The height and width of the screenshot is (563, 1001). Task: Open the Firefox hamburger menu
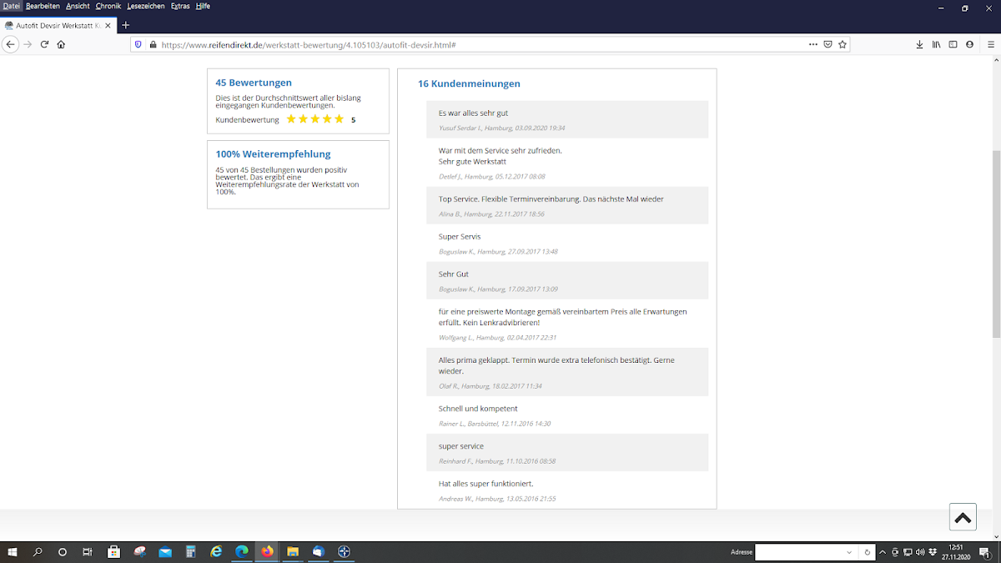click(x=990, y=44)
